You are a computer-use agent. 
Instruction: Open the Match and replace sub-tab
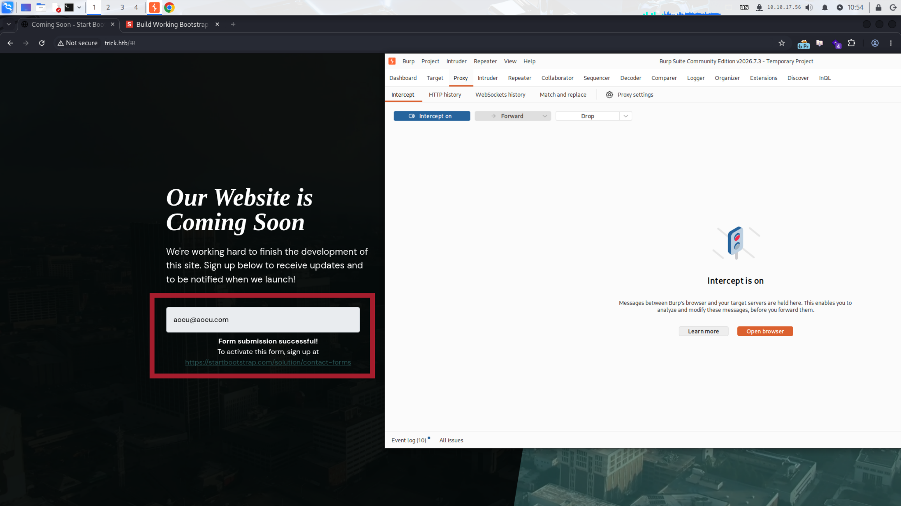tap(563, 95)
